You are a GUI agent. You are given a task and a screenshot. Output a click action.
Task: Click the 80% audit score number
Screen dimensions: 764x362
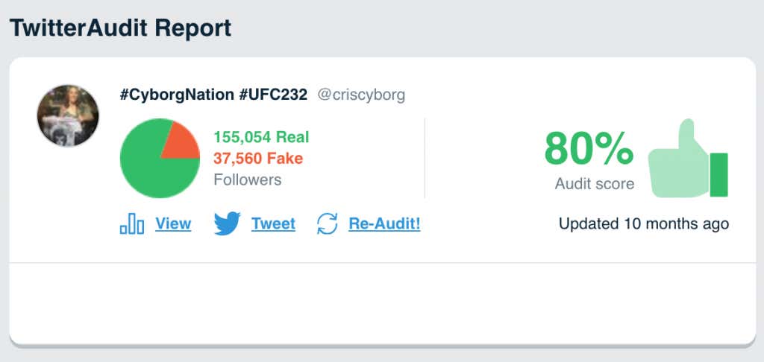pos(589,150)
